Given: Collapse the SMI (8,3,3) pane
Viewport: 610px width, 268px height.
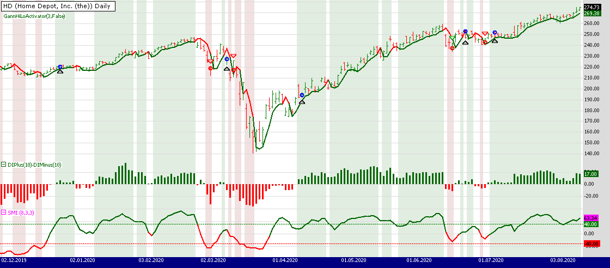Looking at the screenshot, I should click(x=4, y=212).
